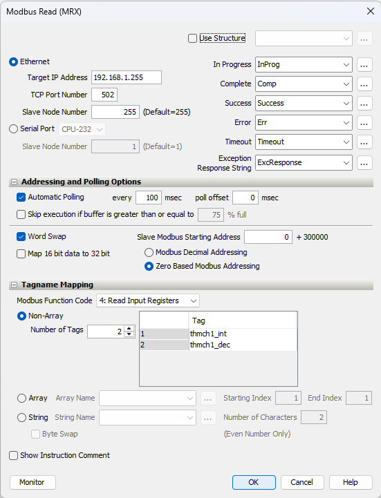Collapse the Tagname Mapping section

14,285
